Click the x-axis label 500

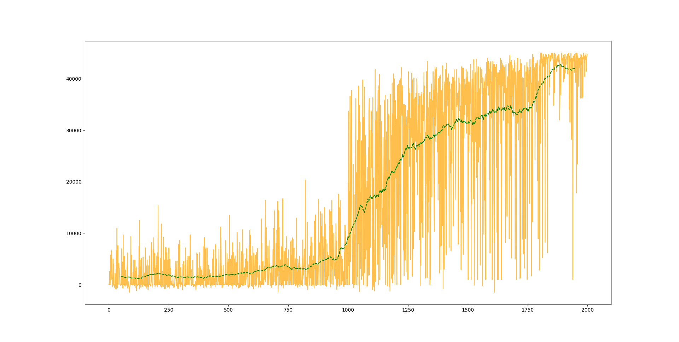228,310
